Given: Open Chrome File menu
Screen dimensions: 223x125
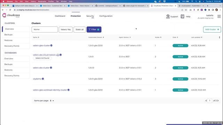Looking at the screenshot, I should click(16, 1).
